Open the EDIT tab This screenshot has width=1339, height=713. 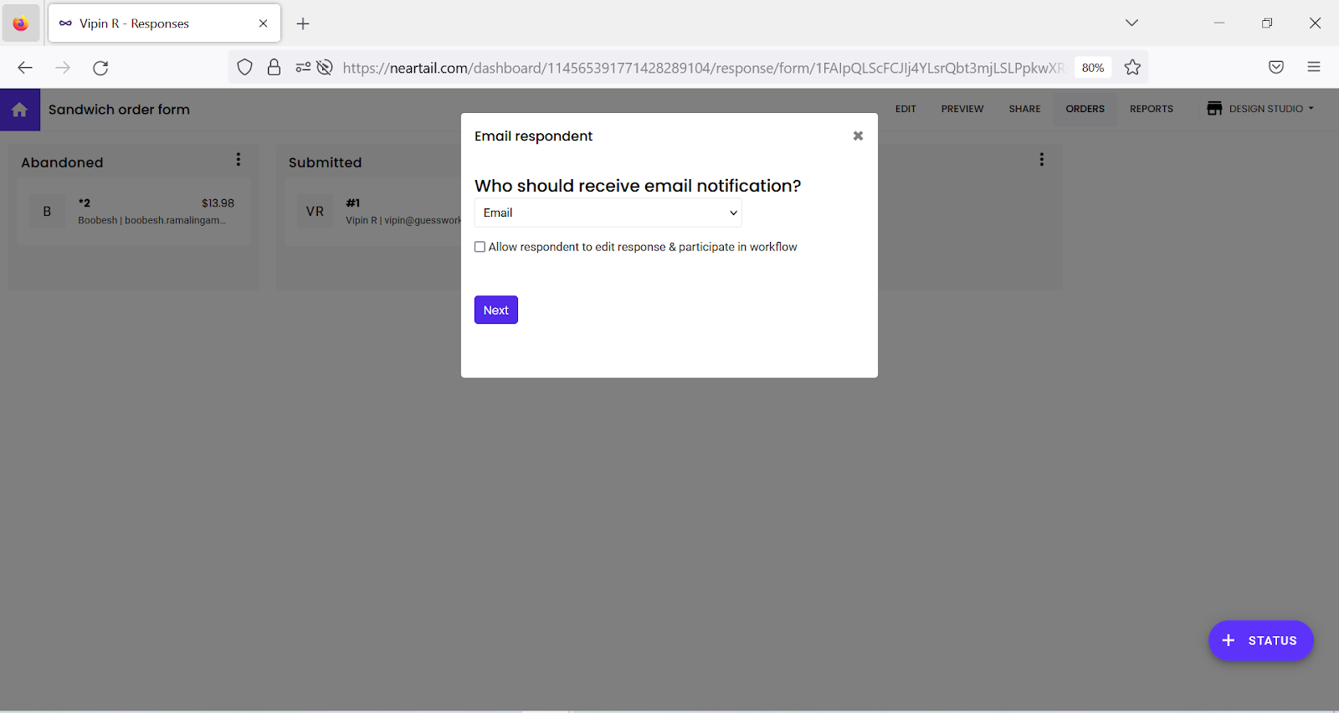[905, 109]
